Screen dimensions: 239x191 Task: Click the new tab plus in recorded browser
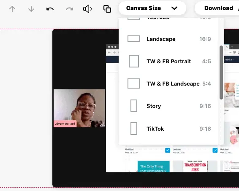coord(232,47)
